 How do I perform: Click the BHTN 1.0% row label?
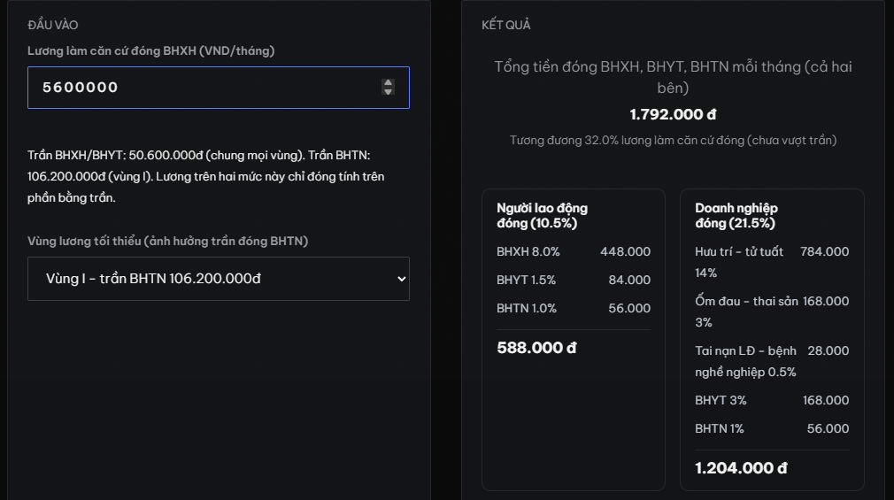click(527, 309)
